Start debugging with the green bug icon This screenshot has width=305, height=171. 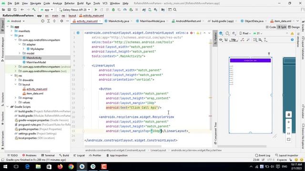113,9
